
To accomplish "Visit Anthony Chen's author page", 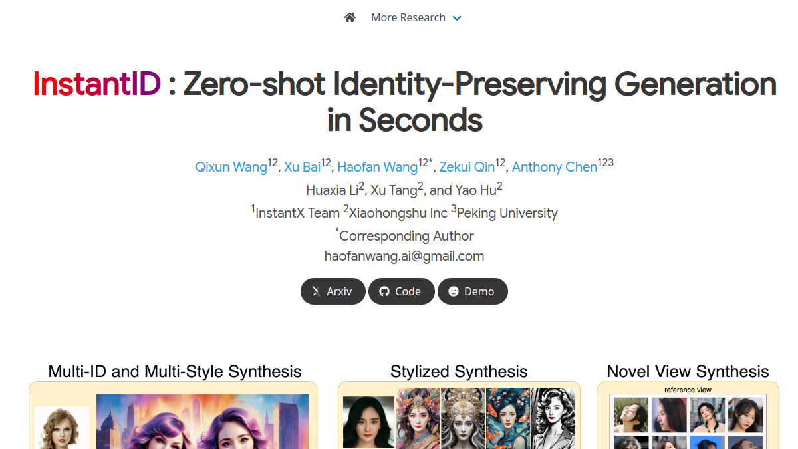I will click(555, 167).
